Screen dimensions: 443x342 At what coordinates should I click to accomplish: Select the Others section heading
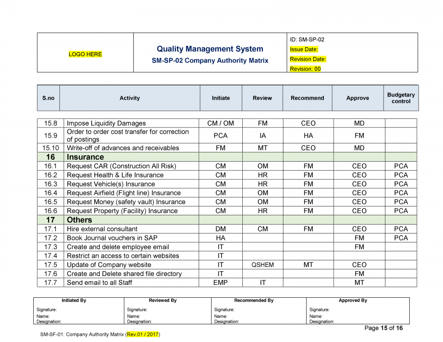[79, 220]
